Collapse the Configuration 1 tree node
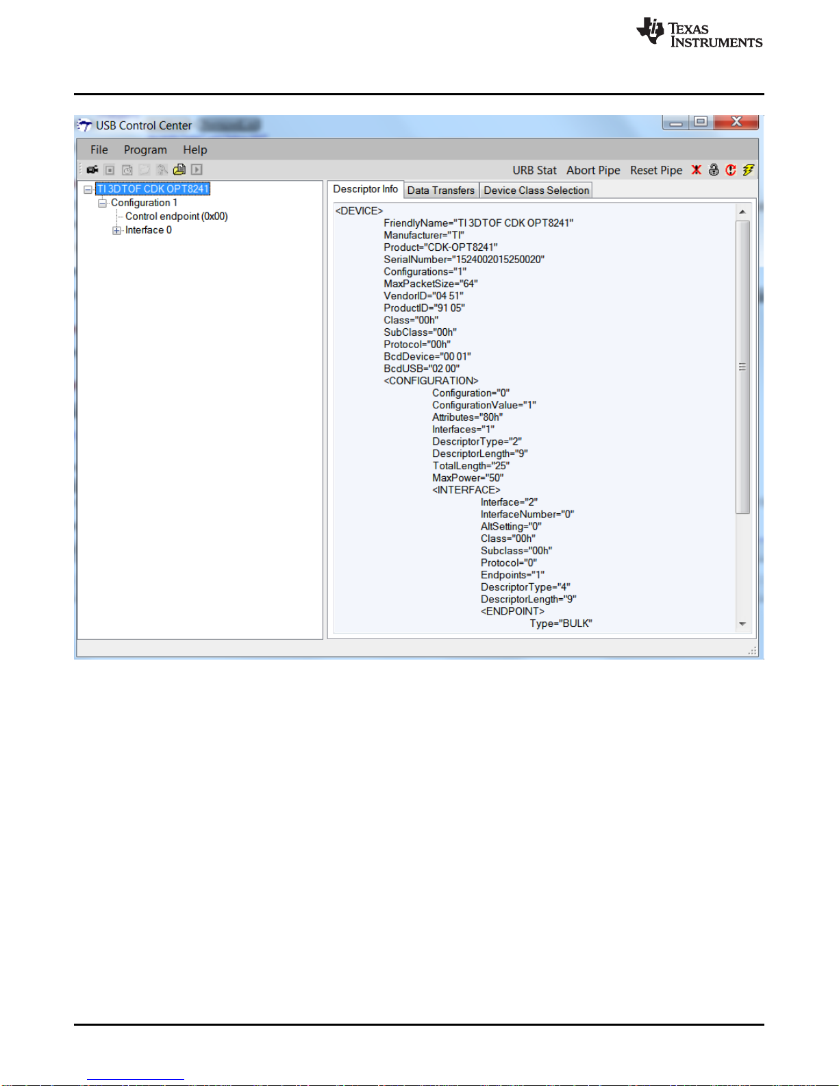The width and height of the screenshot is (839, 1086). [102, 203]
